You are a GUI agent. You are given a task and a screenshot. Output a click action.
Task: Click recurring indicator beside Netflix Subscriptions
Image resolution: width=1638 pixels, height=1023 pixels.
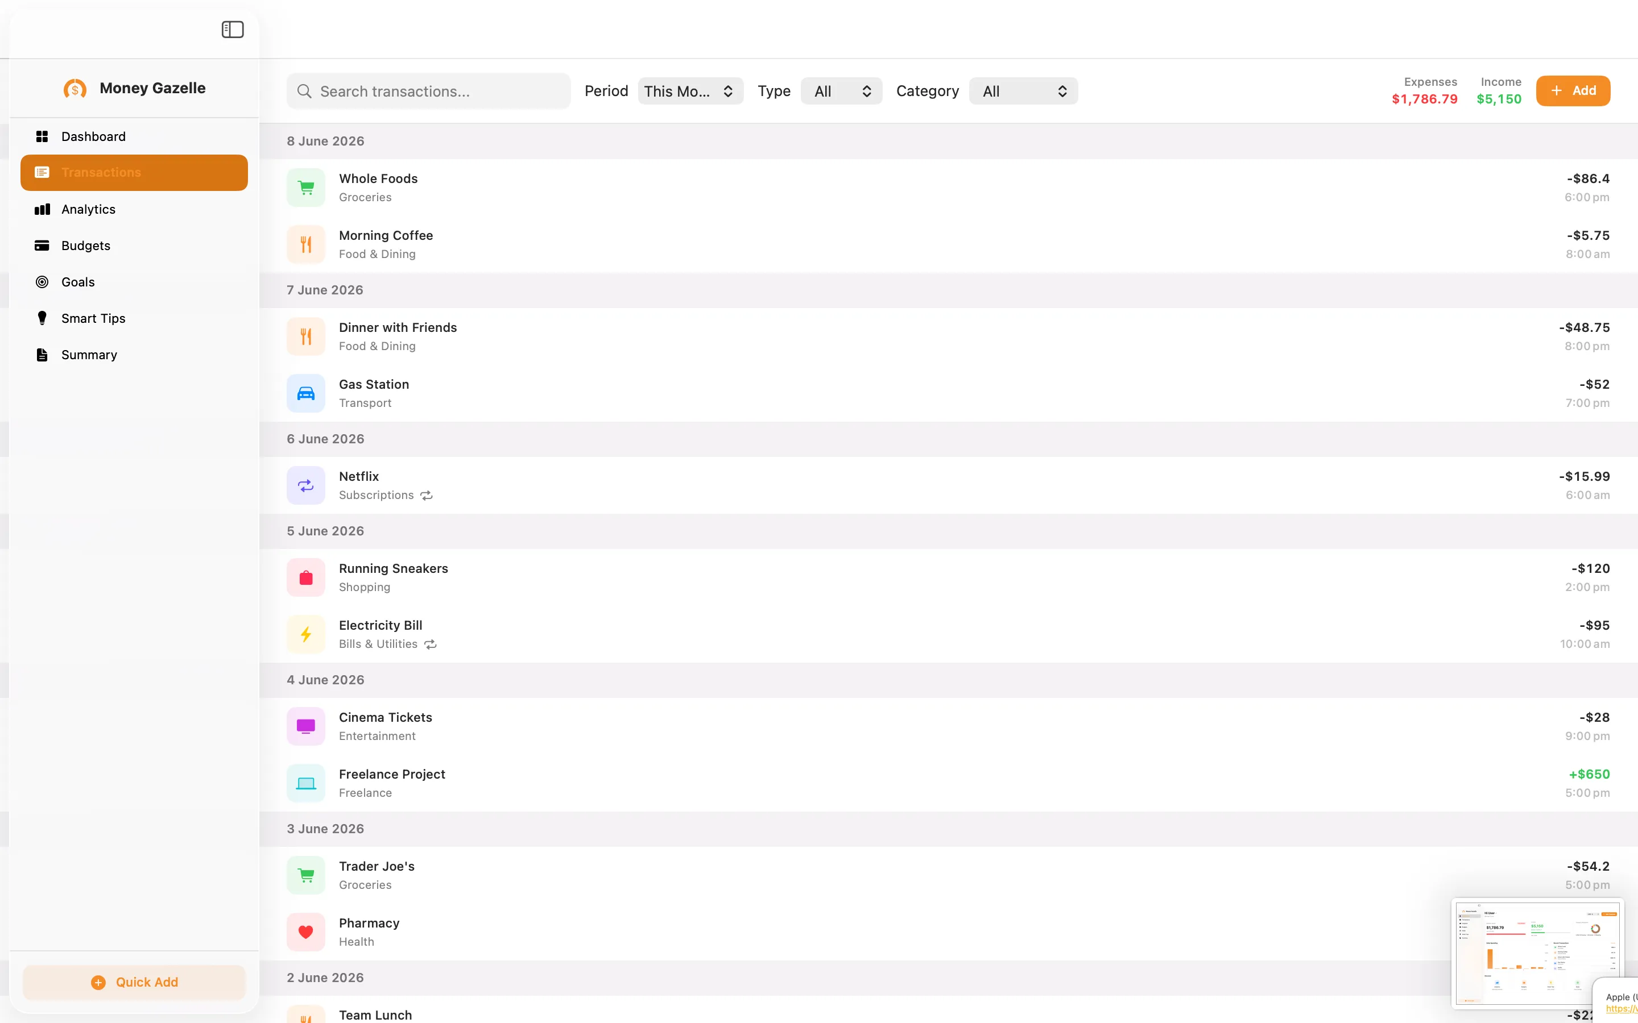tap(427, 495)
